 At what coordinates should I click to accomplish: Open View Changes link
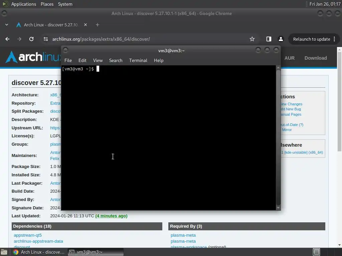click(x=291, y=104)
